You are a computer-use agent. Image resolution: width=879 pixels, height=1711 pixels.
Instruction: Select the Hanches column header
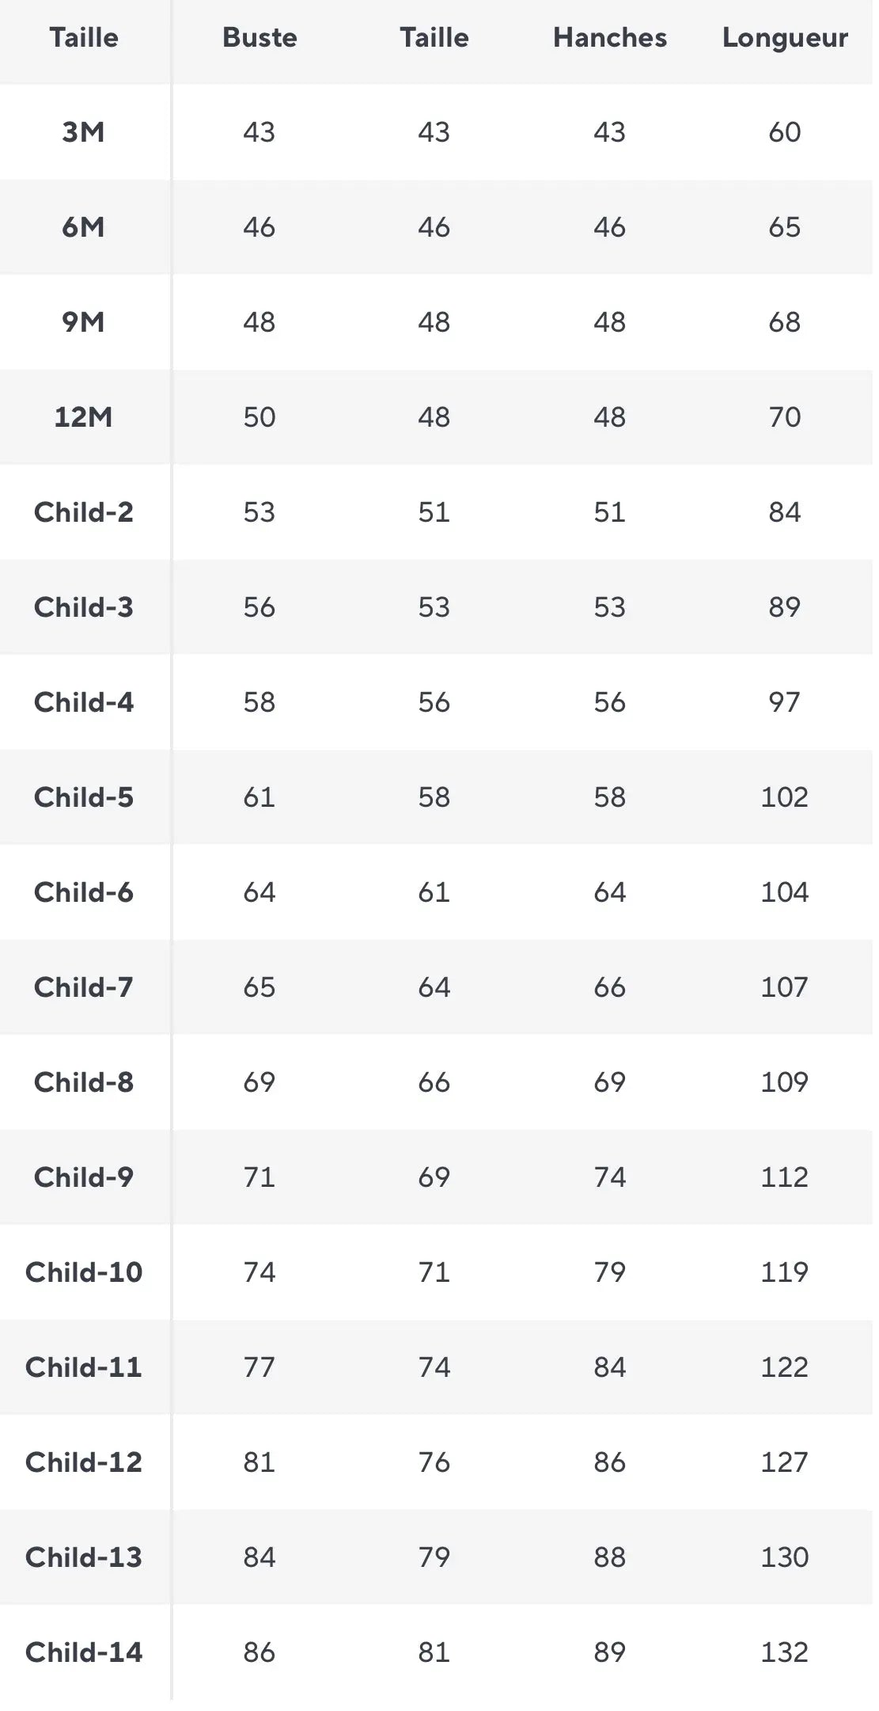tap(609, 37)
